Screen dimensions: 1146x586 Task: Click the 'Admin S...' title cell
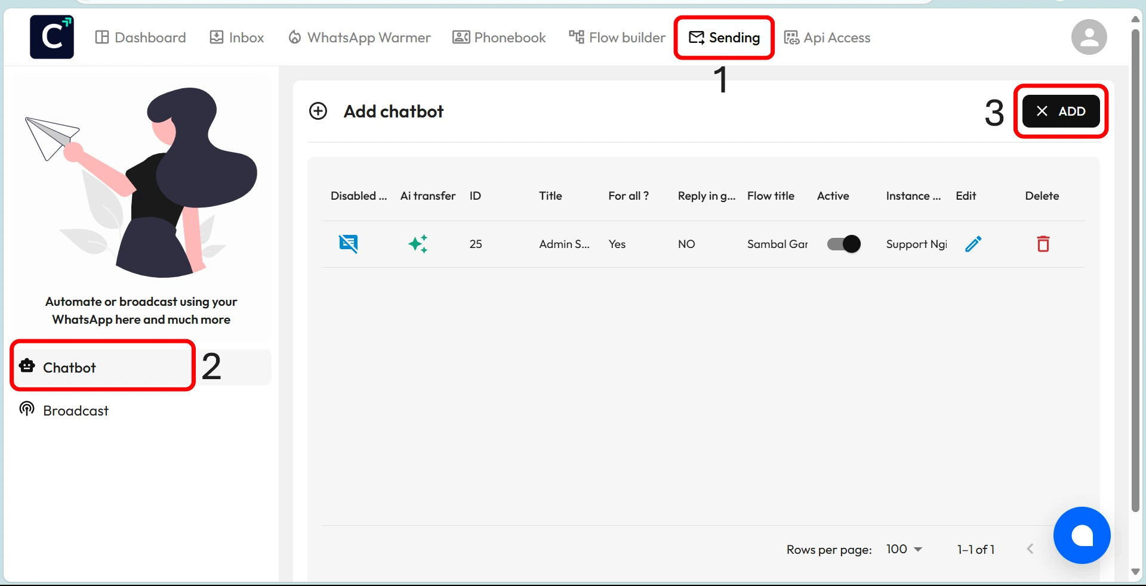pyautogui.click(x=564, y=244)
